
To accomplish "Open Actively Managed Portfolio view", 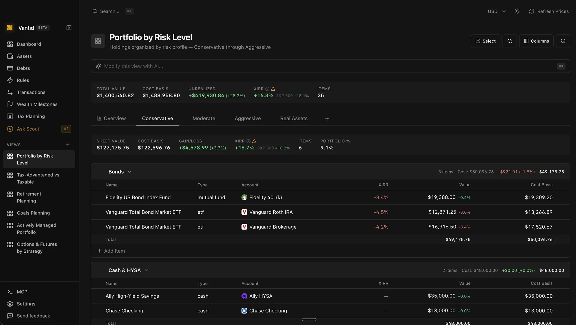I will (39, 229).
